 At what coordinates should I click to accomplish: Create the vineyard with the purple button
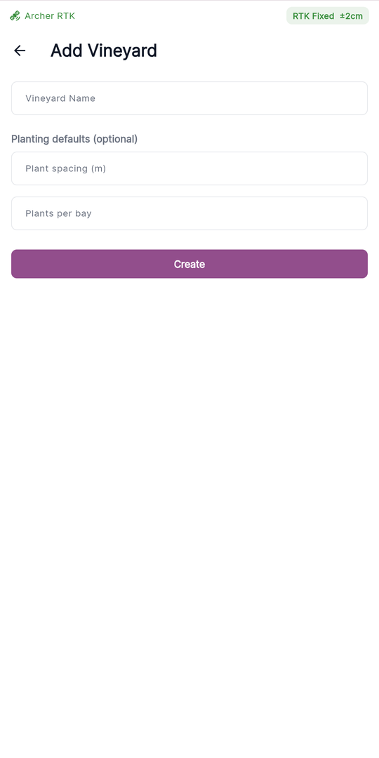pyautogui.click(x=189, y=264)
